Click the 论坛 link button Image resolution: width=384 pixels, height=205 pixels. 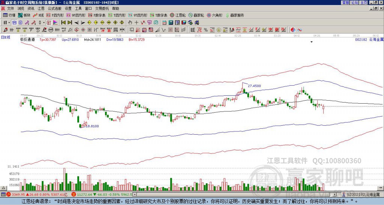point(354,2)
